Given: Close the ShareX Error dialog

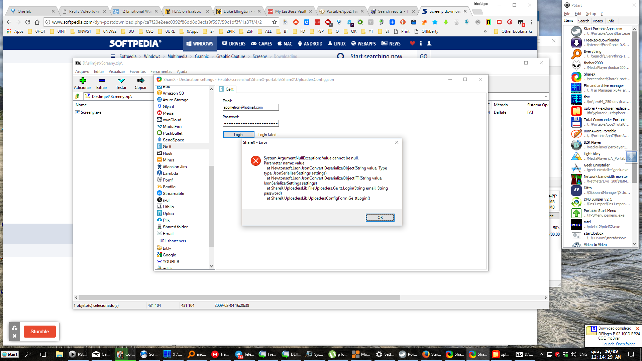Looking at the screenshot, I should (x=397, y=142).
